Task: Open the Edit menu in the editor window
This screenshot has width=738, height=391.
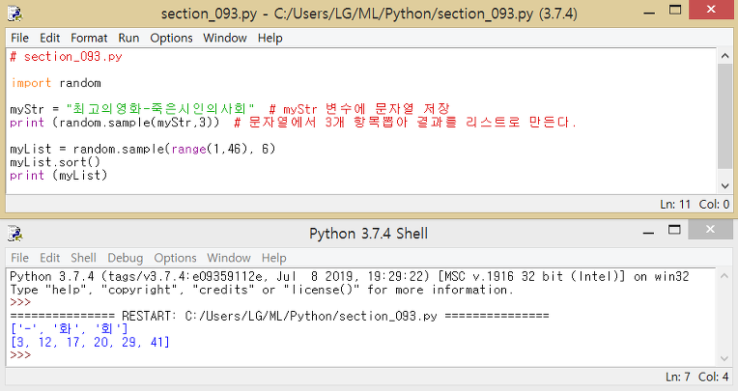Action: [x=49, y=38]
